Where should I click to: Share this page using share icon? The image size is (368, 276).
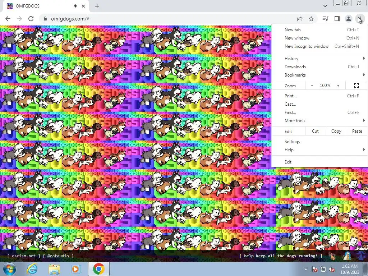pyautogui.click(x=300, y=19)
